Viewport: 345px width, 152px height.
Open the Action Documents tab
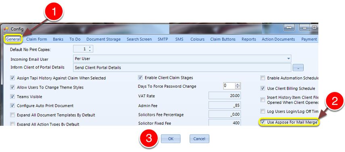[x=278, y=39]
